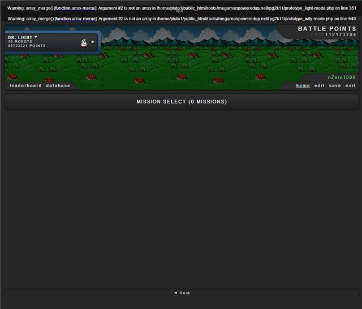Click the 112173704 battle points value
The image size is (362, 309).
341,35
